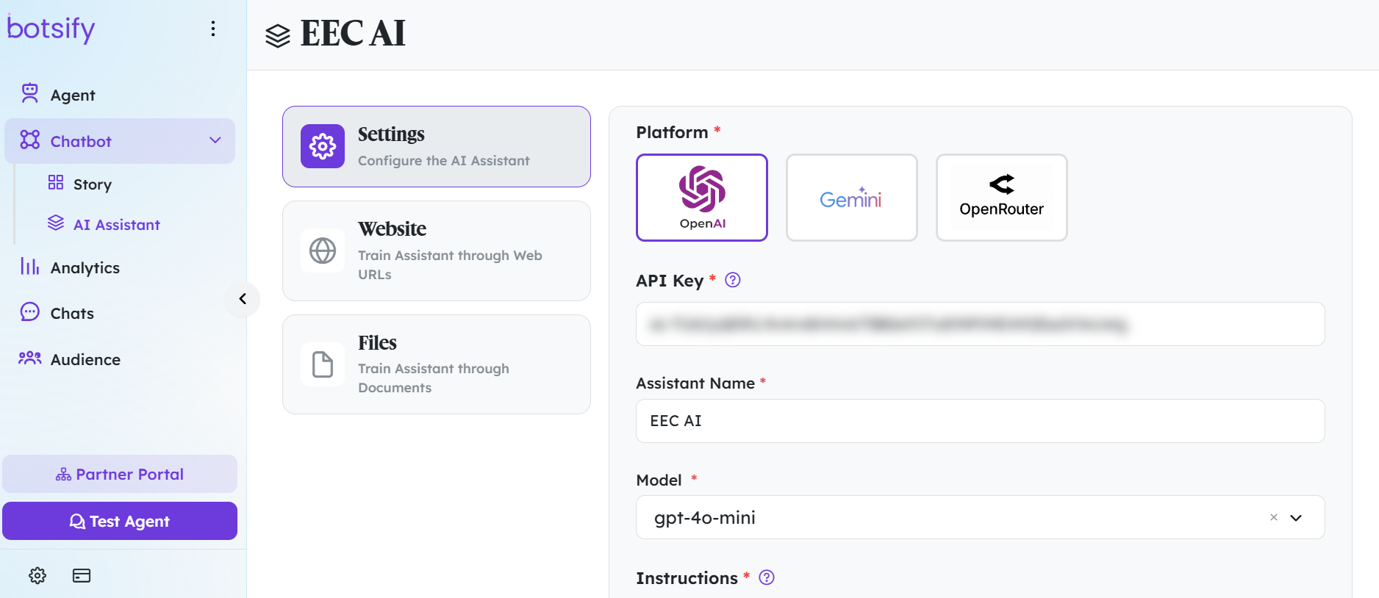This screenshot has height=598, width=1379.
Task: Click the AI Assistant layers icon
Action: click(x=56, y=223)
